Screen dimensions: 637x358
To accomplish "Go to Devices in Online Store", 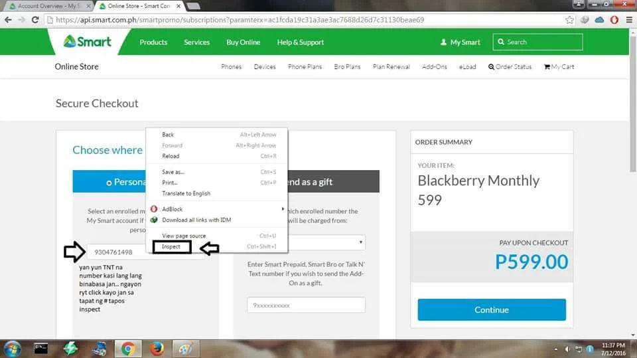I will point(265,66).
